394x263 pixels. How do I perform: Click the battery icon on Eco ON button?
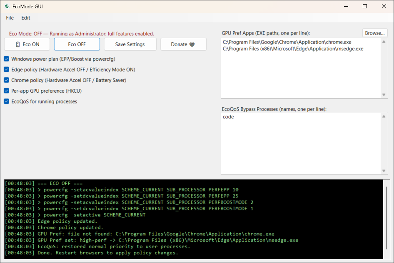pos(17,44)
